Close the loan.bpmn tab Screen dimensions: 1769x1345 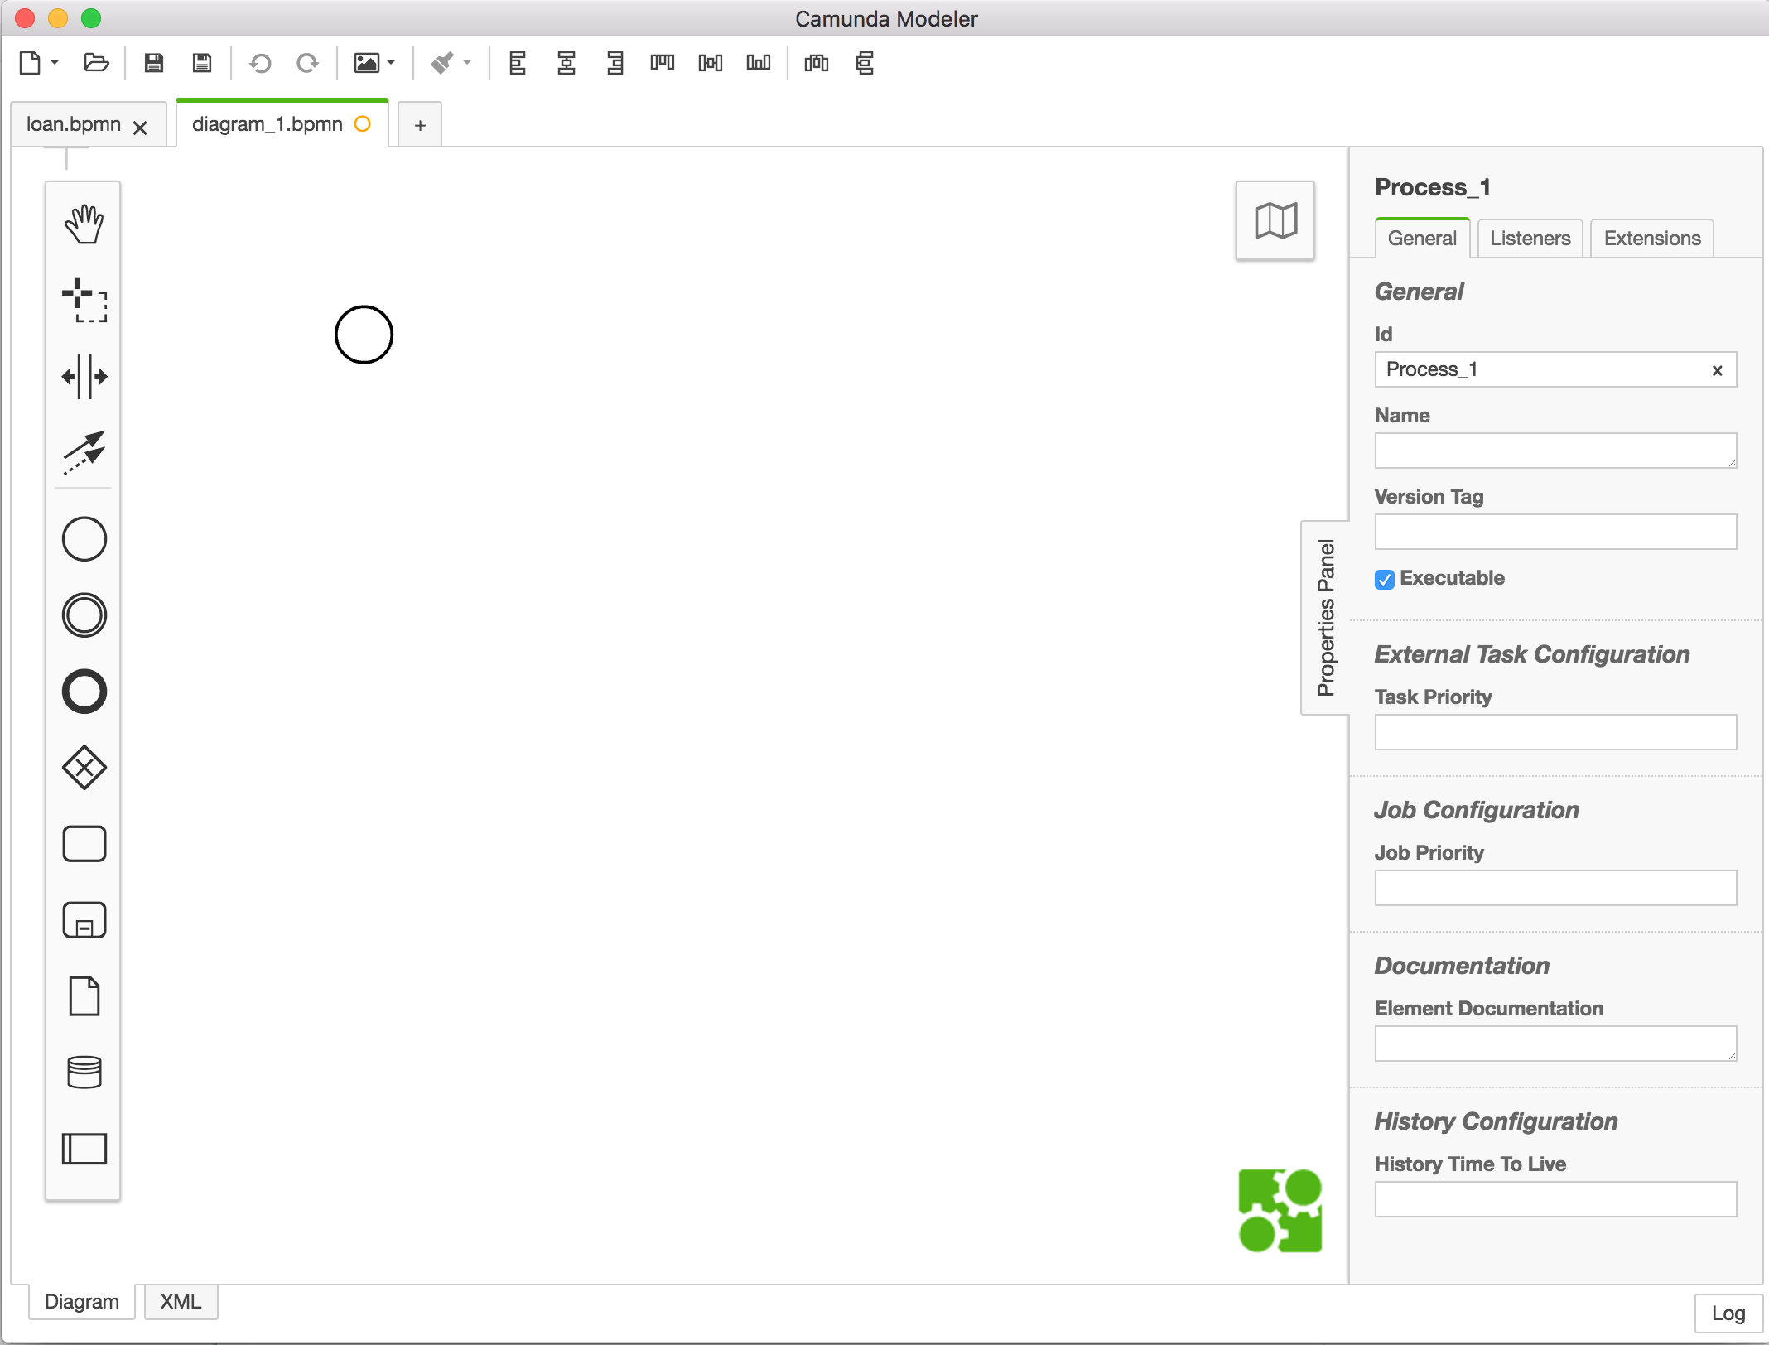140,128
